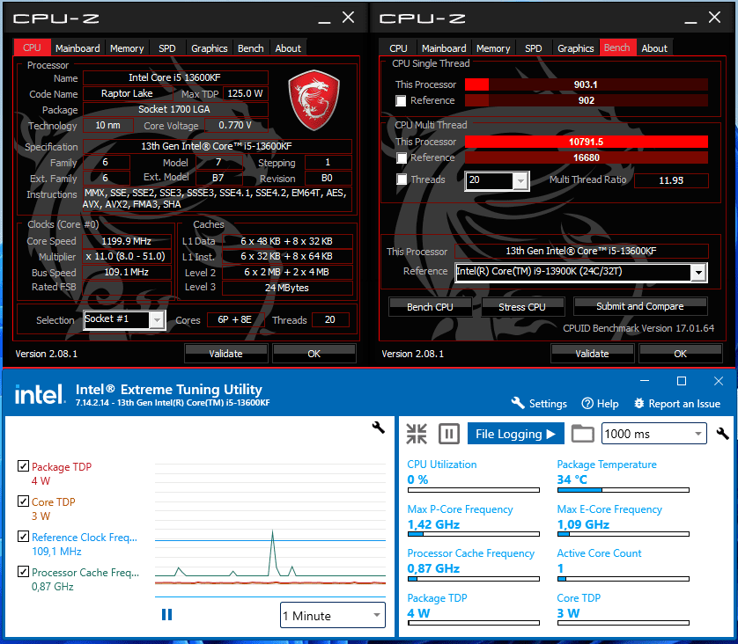Open graph settings wrench in XTU graph panel
This screenshot has height=644, width=738.
[378, 428]
